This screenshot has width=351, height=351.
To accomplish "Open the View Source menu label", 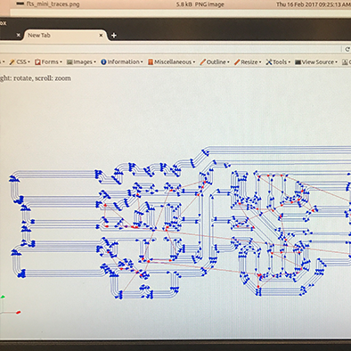I will [318, 62].
